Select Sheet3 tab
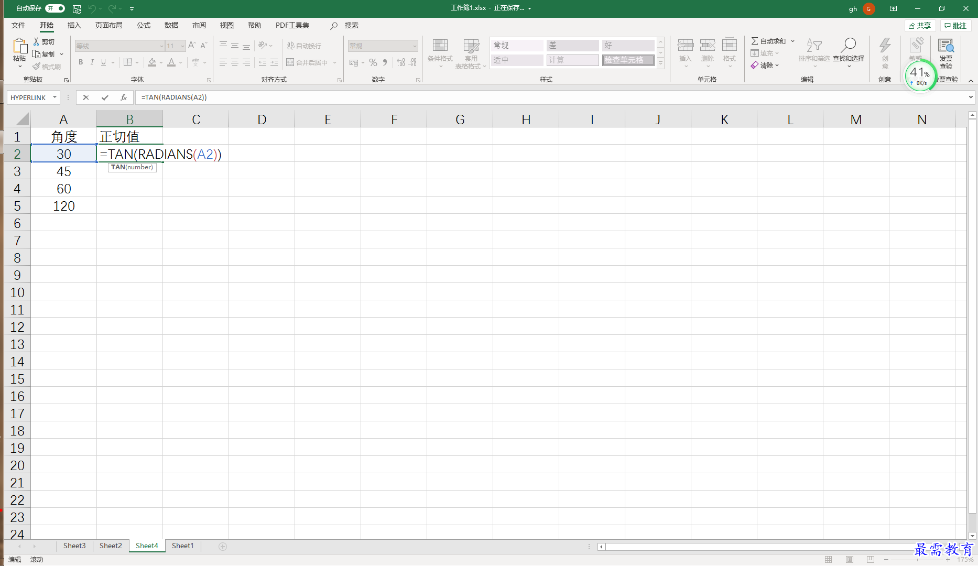The image size is (978, 566). tap(74, 546)
